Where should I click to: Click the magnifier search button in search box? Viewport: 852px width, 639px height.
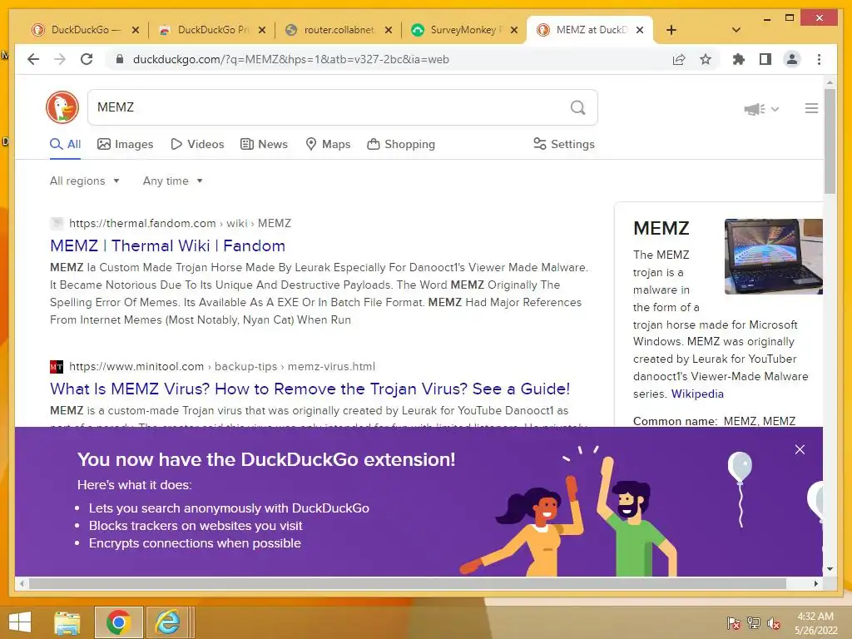click(x=578, y=107)
